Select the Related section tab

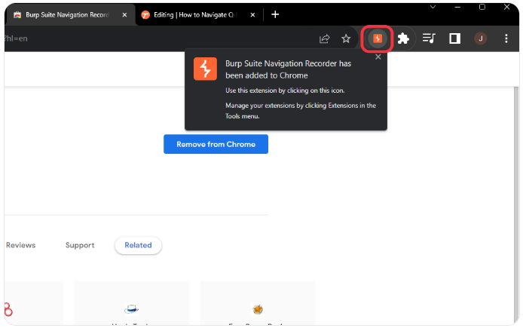(138, 245)
